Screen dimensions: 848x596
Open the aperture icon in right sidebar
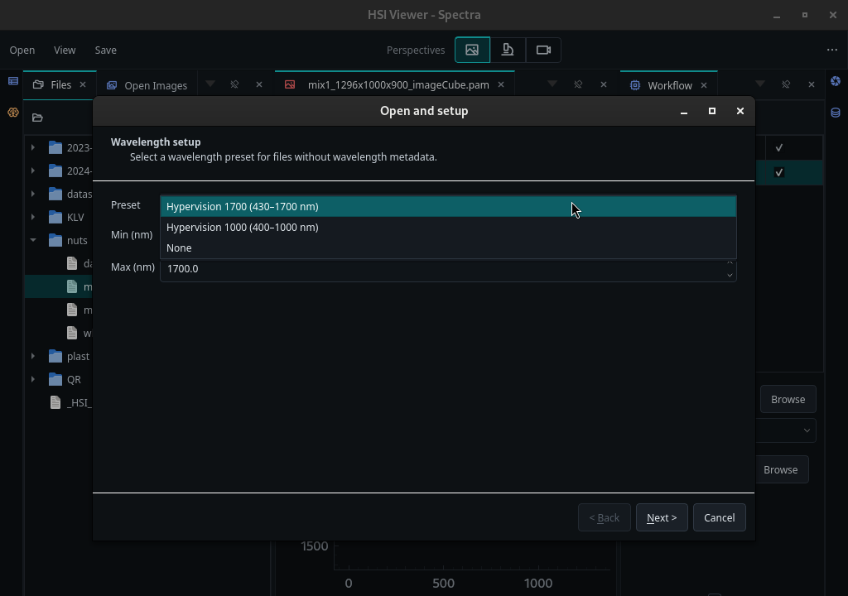tap(836, 81)
